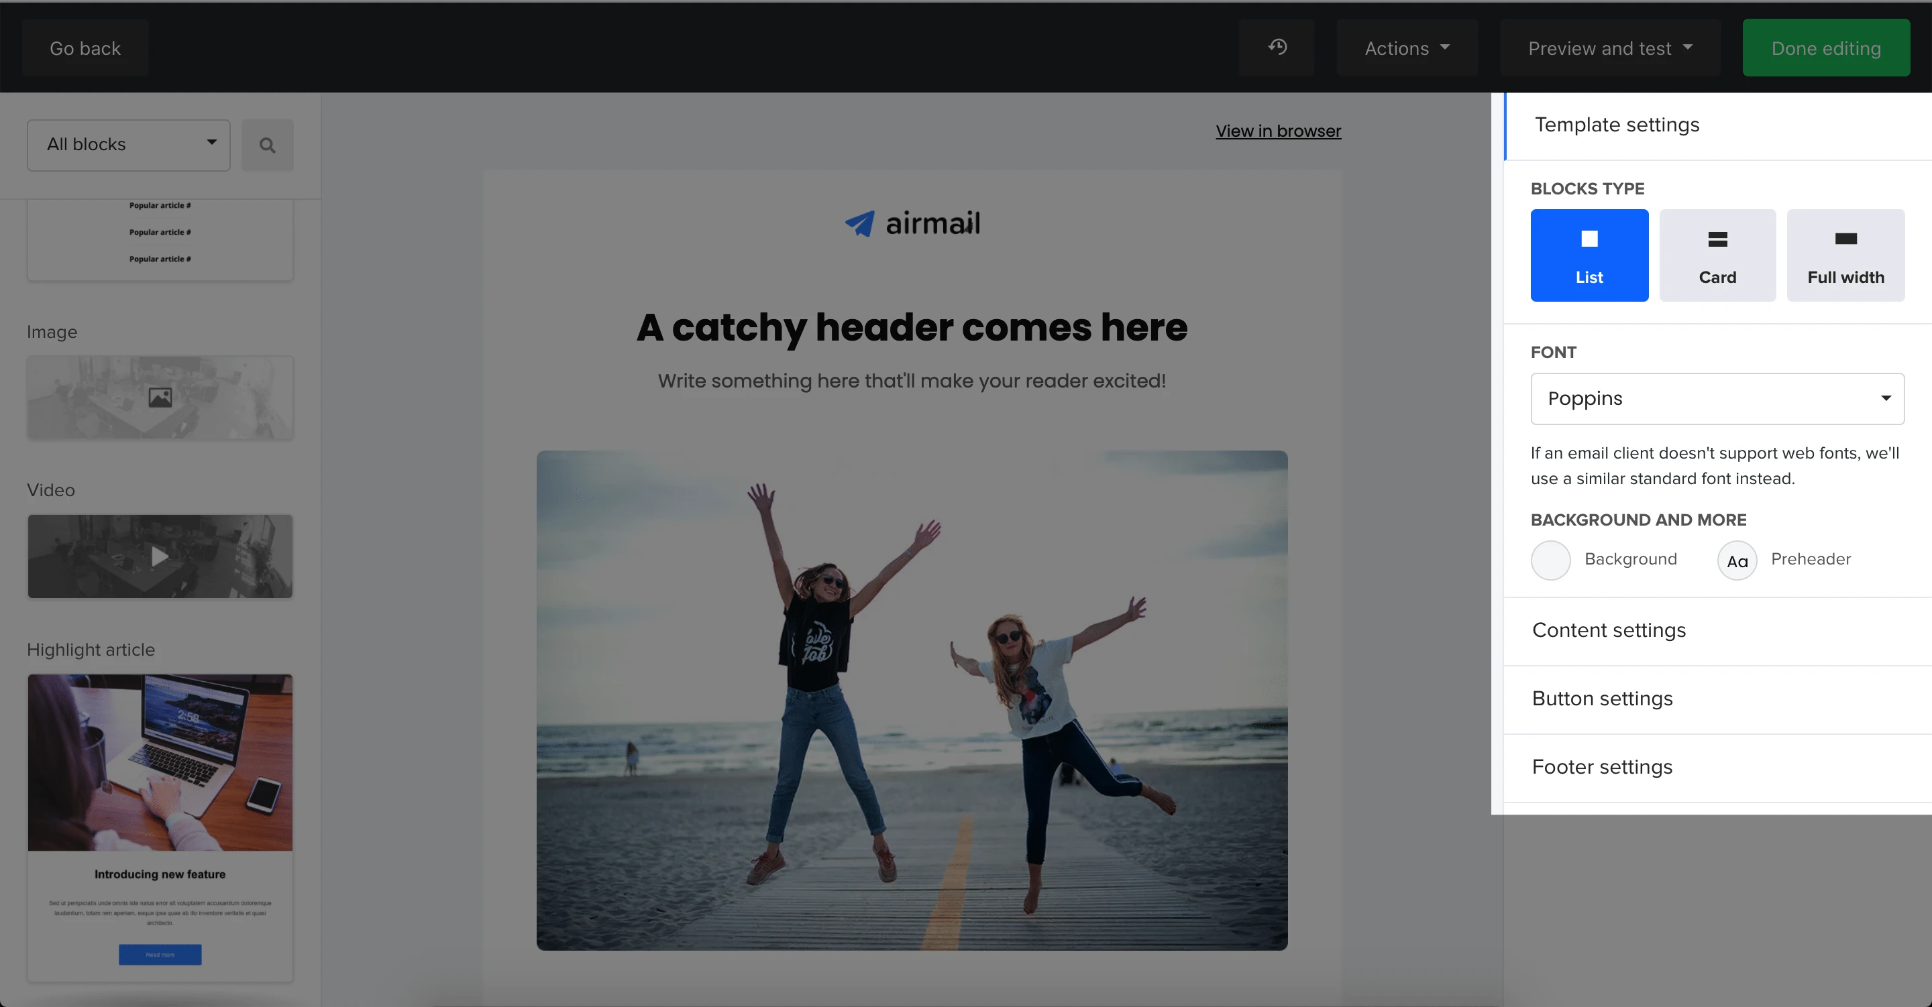This screenshot has width=1932, height=1007.
Task: Select the Card blocks type
Action: click(1717, 255)
